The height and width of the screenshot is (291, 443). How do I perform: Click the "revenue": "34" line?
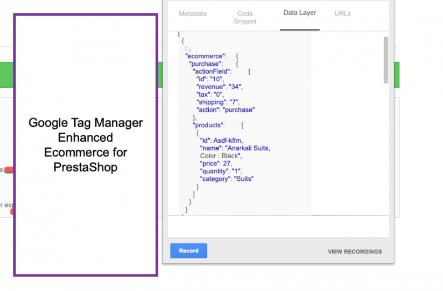(x=220, y=87)
